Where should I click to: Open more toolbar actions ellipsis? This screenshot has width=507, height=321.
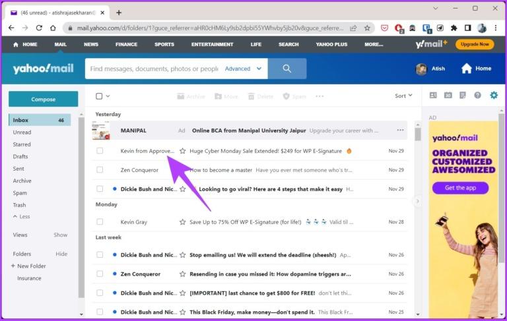point(320,96)
